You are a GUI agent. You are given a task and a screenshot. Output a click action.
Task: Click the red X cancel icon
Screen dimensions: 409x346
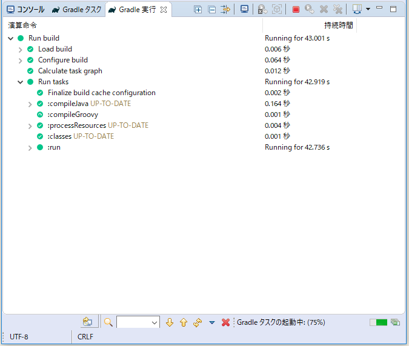coord(225,322)
